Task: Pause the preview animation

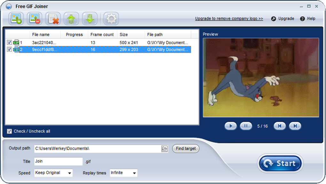Action: [246, 126]
